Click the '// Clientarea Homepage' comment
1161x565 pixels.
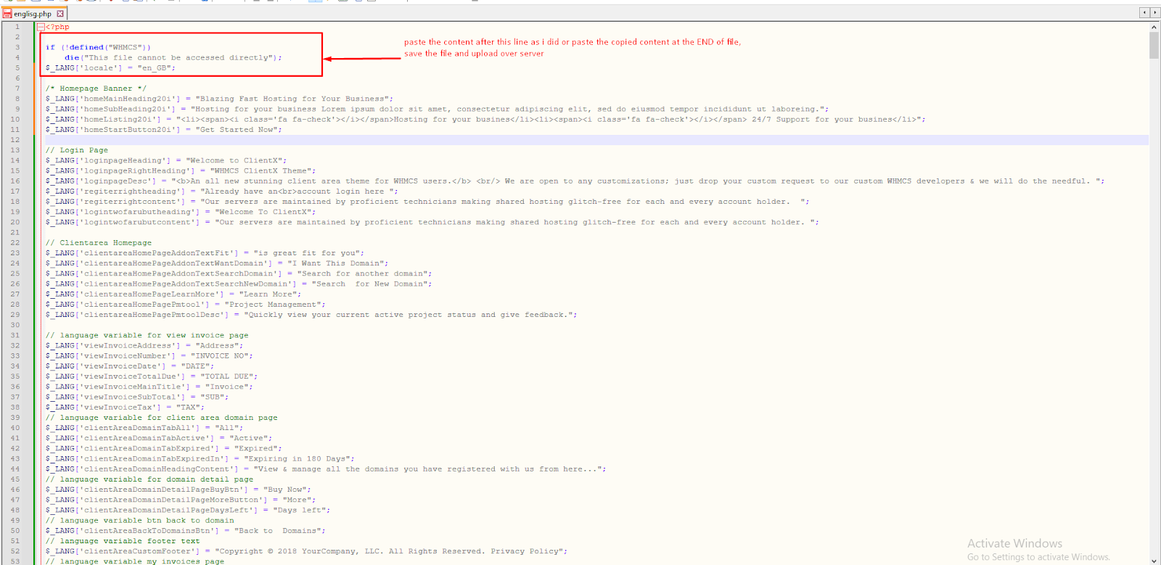99,243
